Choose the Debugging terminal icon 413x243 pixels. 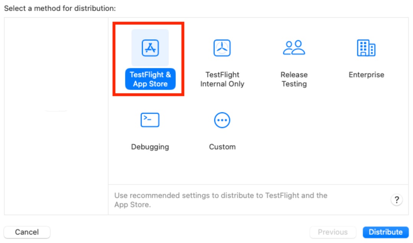coord(150,120)
